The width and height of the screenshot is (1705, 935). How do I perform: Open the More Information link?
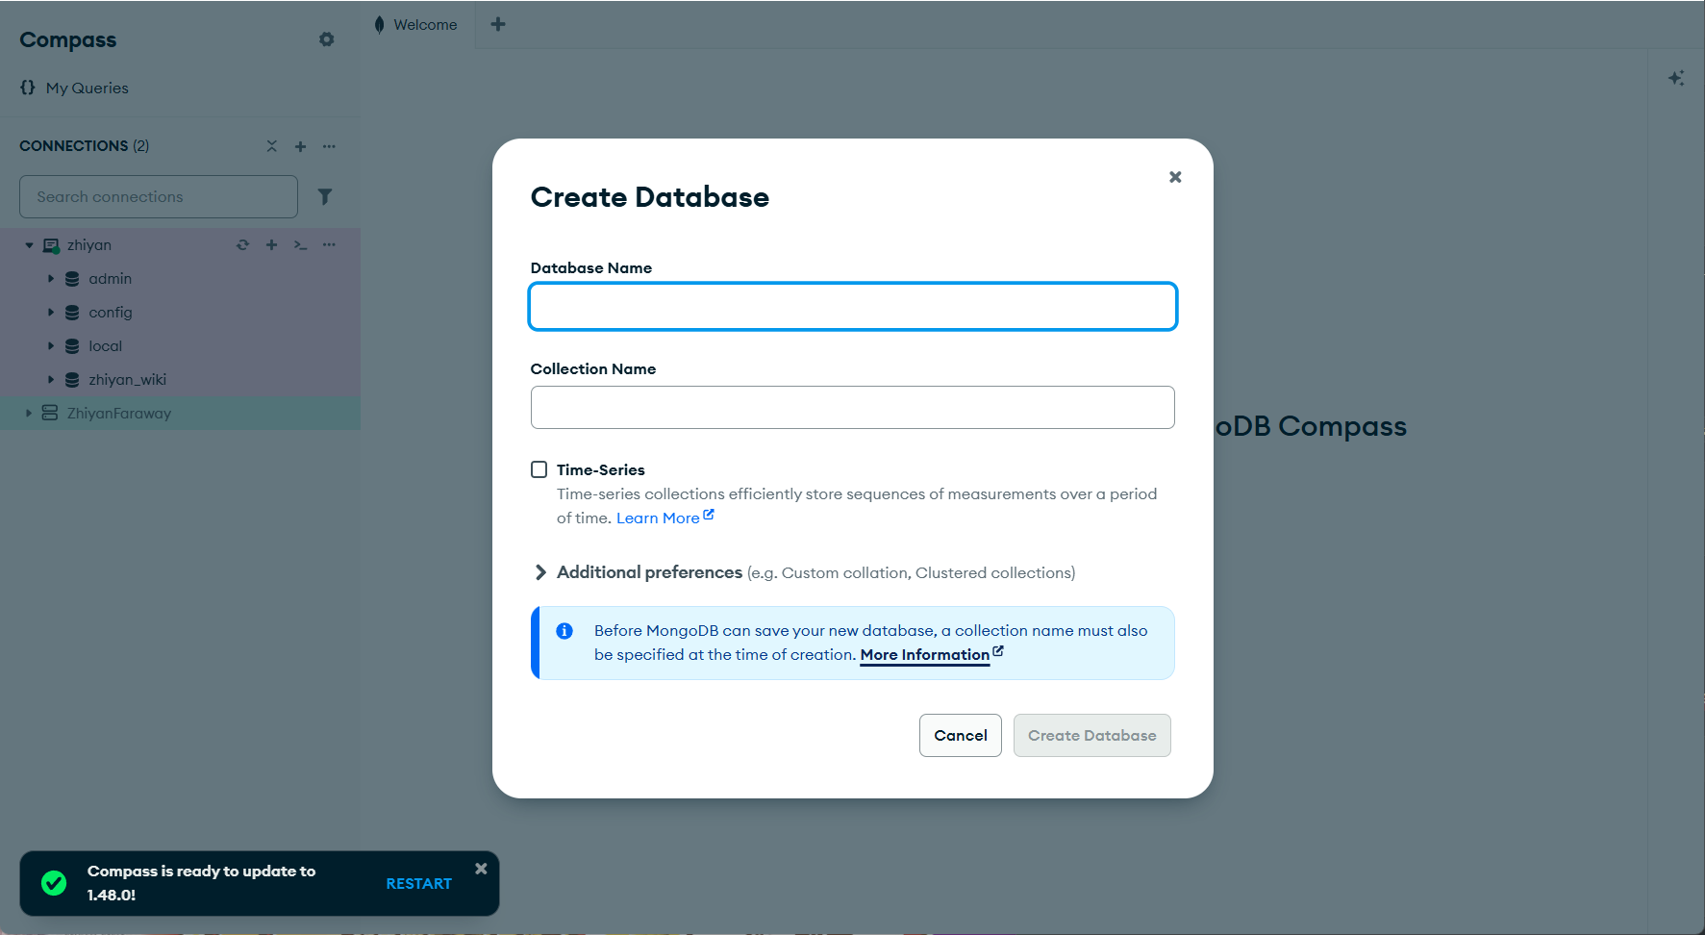(x=925, y=654)
